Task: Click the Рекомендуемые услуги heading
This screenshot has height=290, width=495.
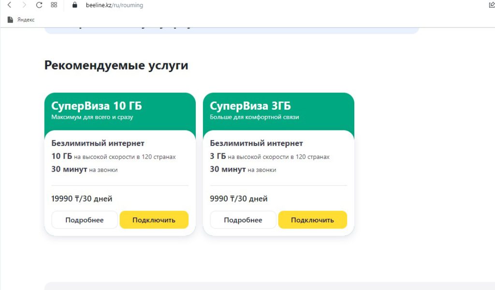Action: pyautogui.click(x=116, y=65)
